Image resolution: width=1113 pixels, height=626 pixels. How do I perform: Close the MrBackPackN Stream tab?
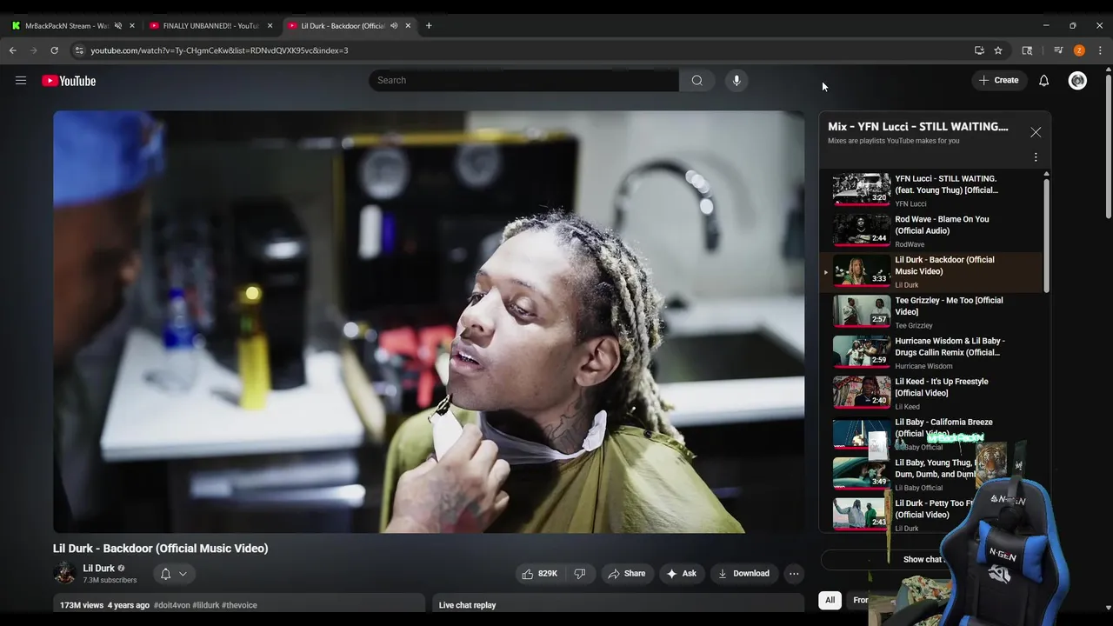pos(132,25)
